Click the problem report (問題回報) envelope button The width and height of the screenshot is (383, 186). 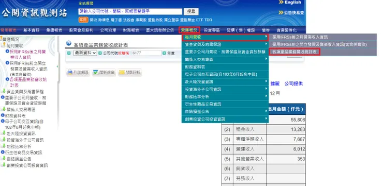(x=130, y=72)
